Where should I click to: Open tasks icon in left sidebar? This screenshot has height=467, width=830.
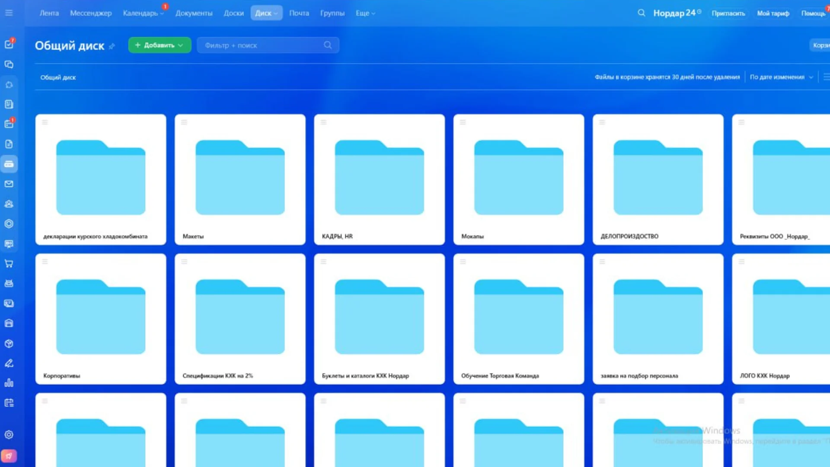coord(9,45)
